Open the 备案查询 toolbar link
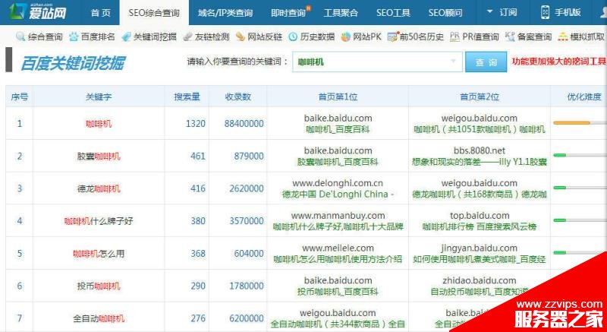This screenshot has height=332, width=607. click(x=534, y=37)
